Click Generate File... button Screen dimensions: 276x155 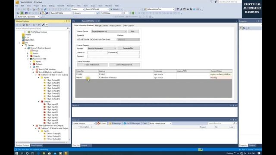pos(129,48)
